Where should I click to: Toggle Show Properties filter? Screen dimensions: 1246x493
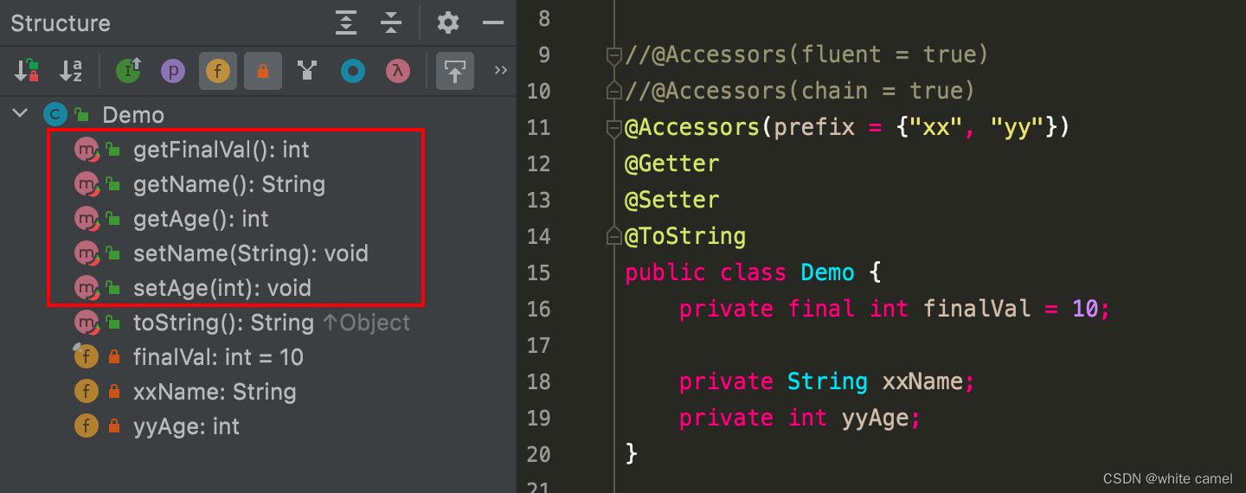coord(173,71)
